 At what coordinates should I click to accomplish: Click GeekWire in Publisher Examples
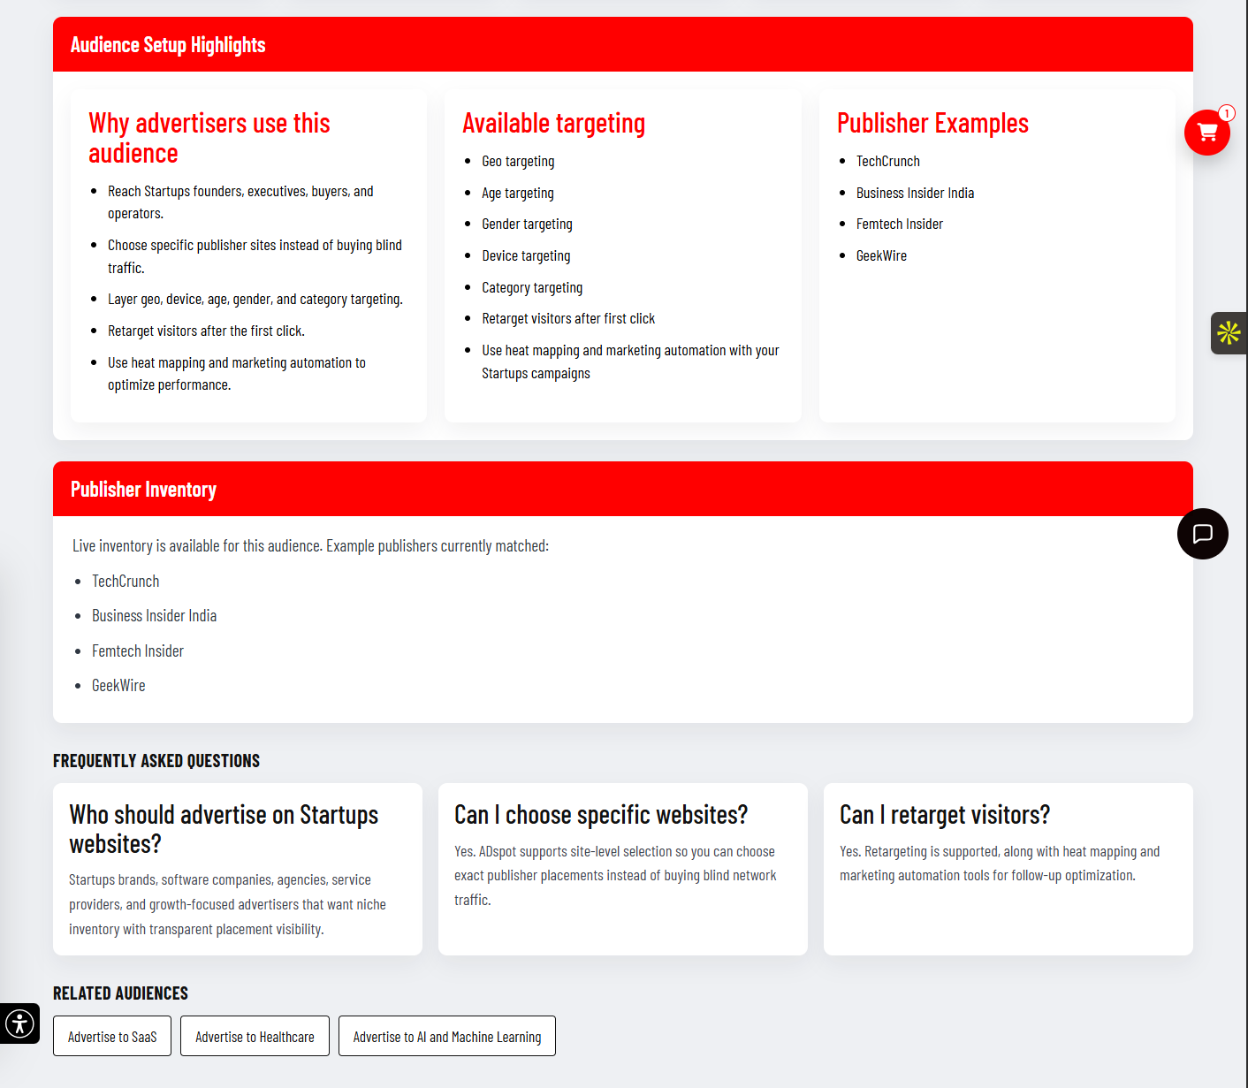click(x=881, y=255)
